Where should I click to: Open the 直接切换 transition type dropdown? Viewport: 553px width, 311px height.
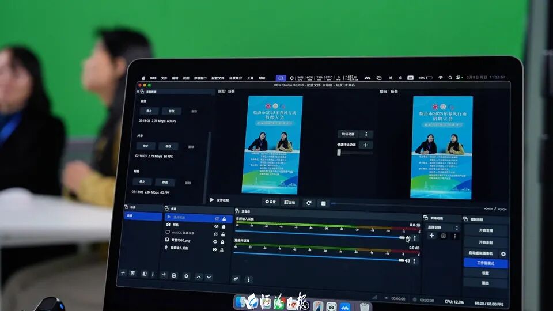click(x=442, y=228)
